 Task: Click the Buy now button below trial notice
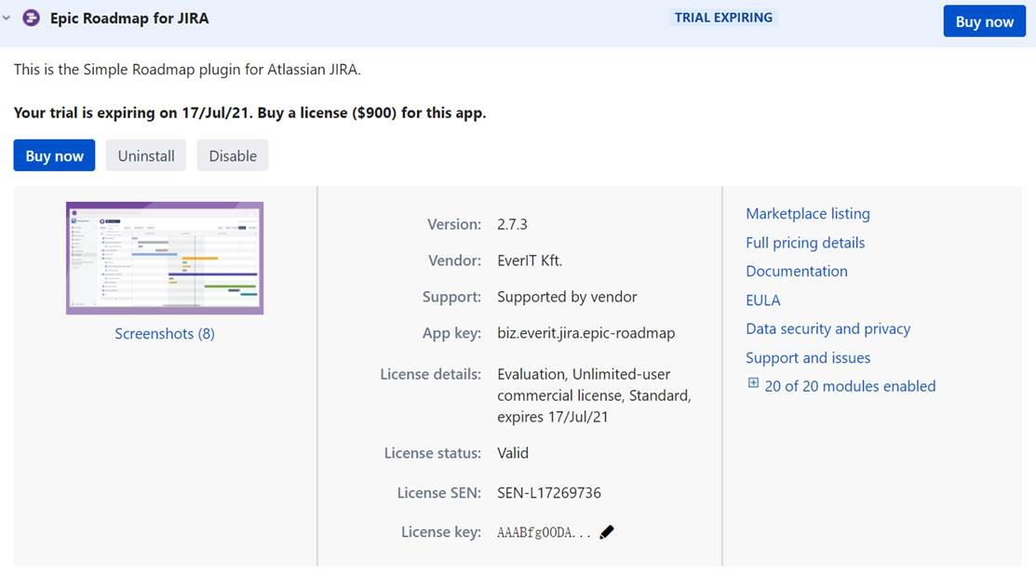[x=54, y=155]
